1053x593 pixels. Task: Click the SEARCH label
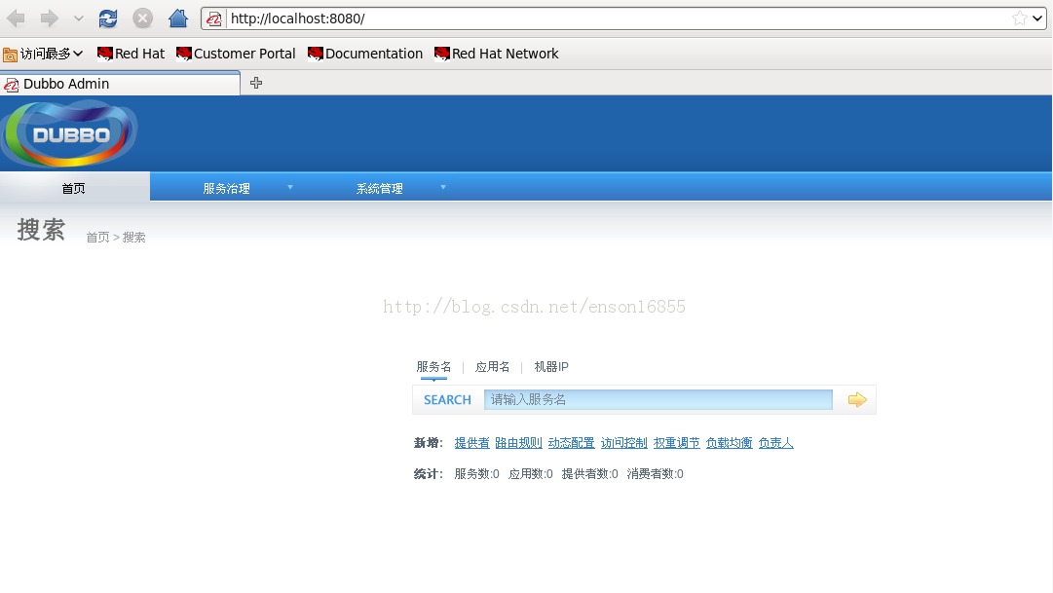click(x=447, y=399)
